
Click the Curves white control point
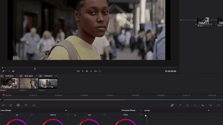[x=146, y=116]
